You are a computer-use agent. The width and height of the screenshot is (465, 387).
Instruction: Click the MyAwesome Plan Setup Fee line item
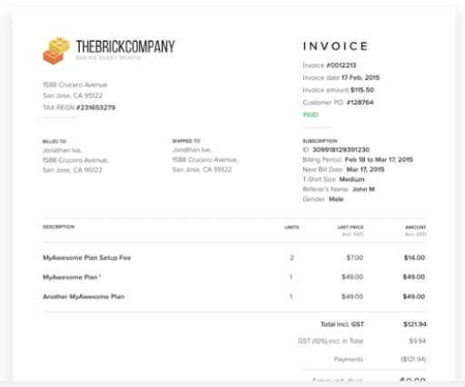(87, 257)
